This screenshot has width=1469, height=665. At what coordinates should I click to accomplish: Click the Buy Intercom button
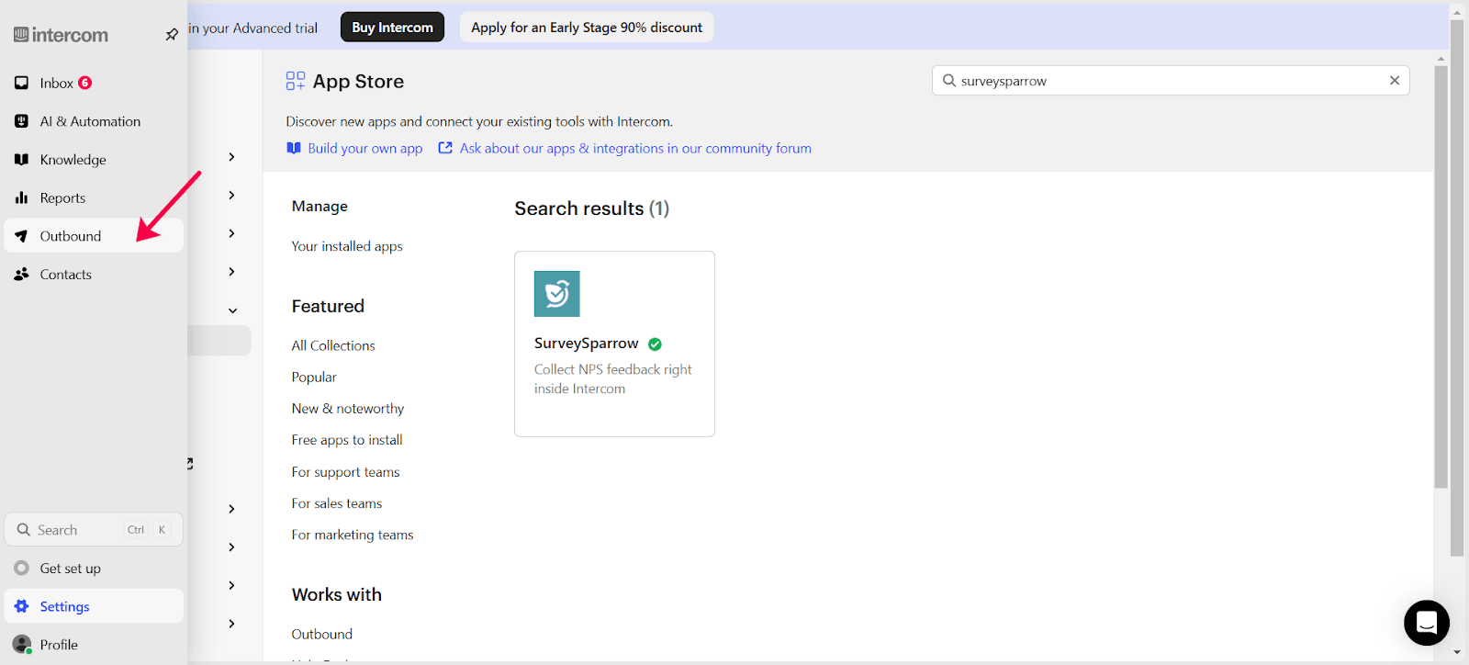pos(392,28)
